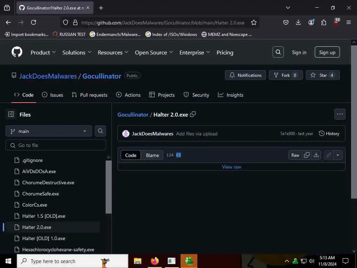Show hidden tray icons chevron

[287, 261]
